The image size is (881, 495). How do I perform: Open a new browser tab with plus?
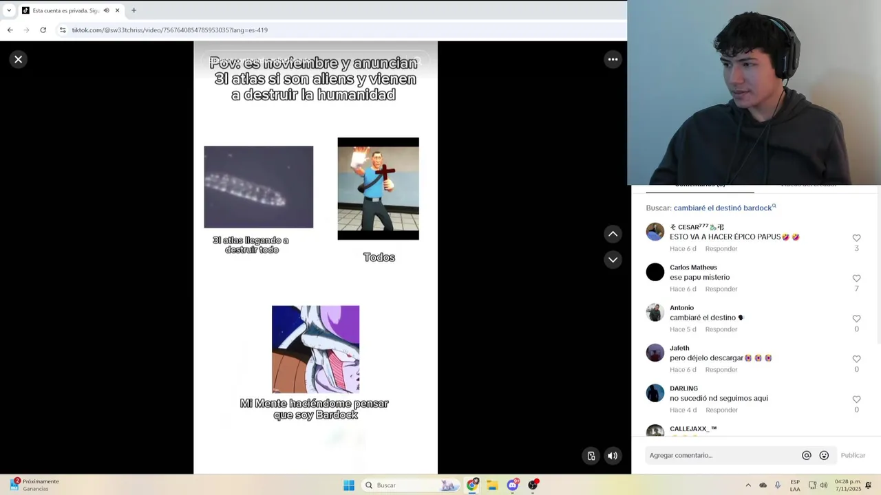pyautogui.click(x=134, y=10)
